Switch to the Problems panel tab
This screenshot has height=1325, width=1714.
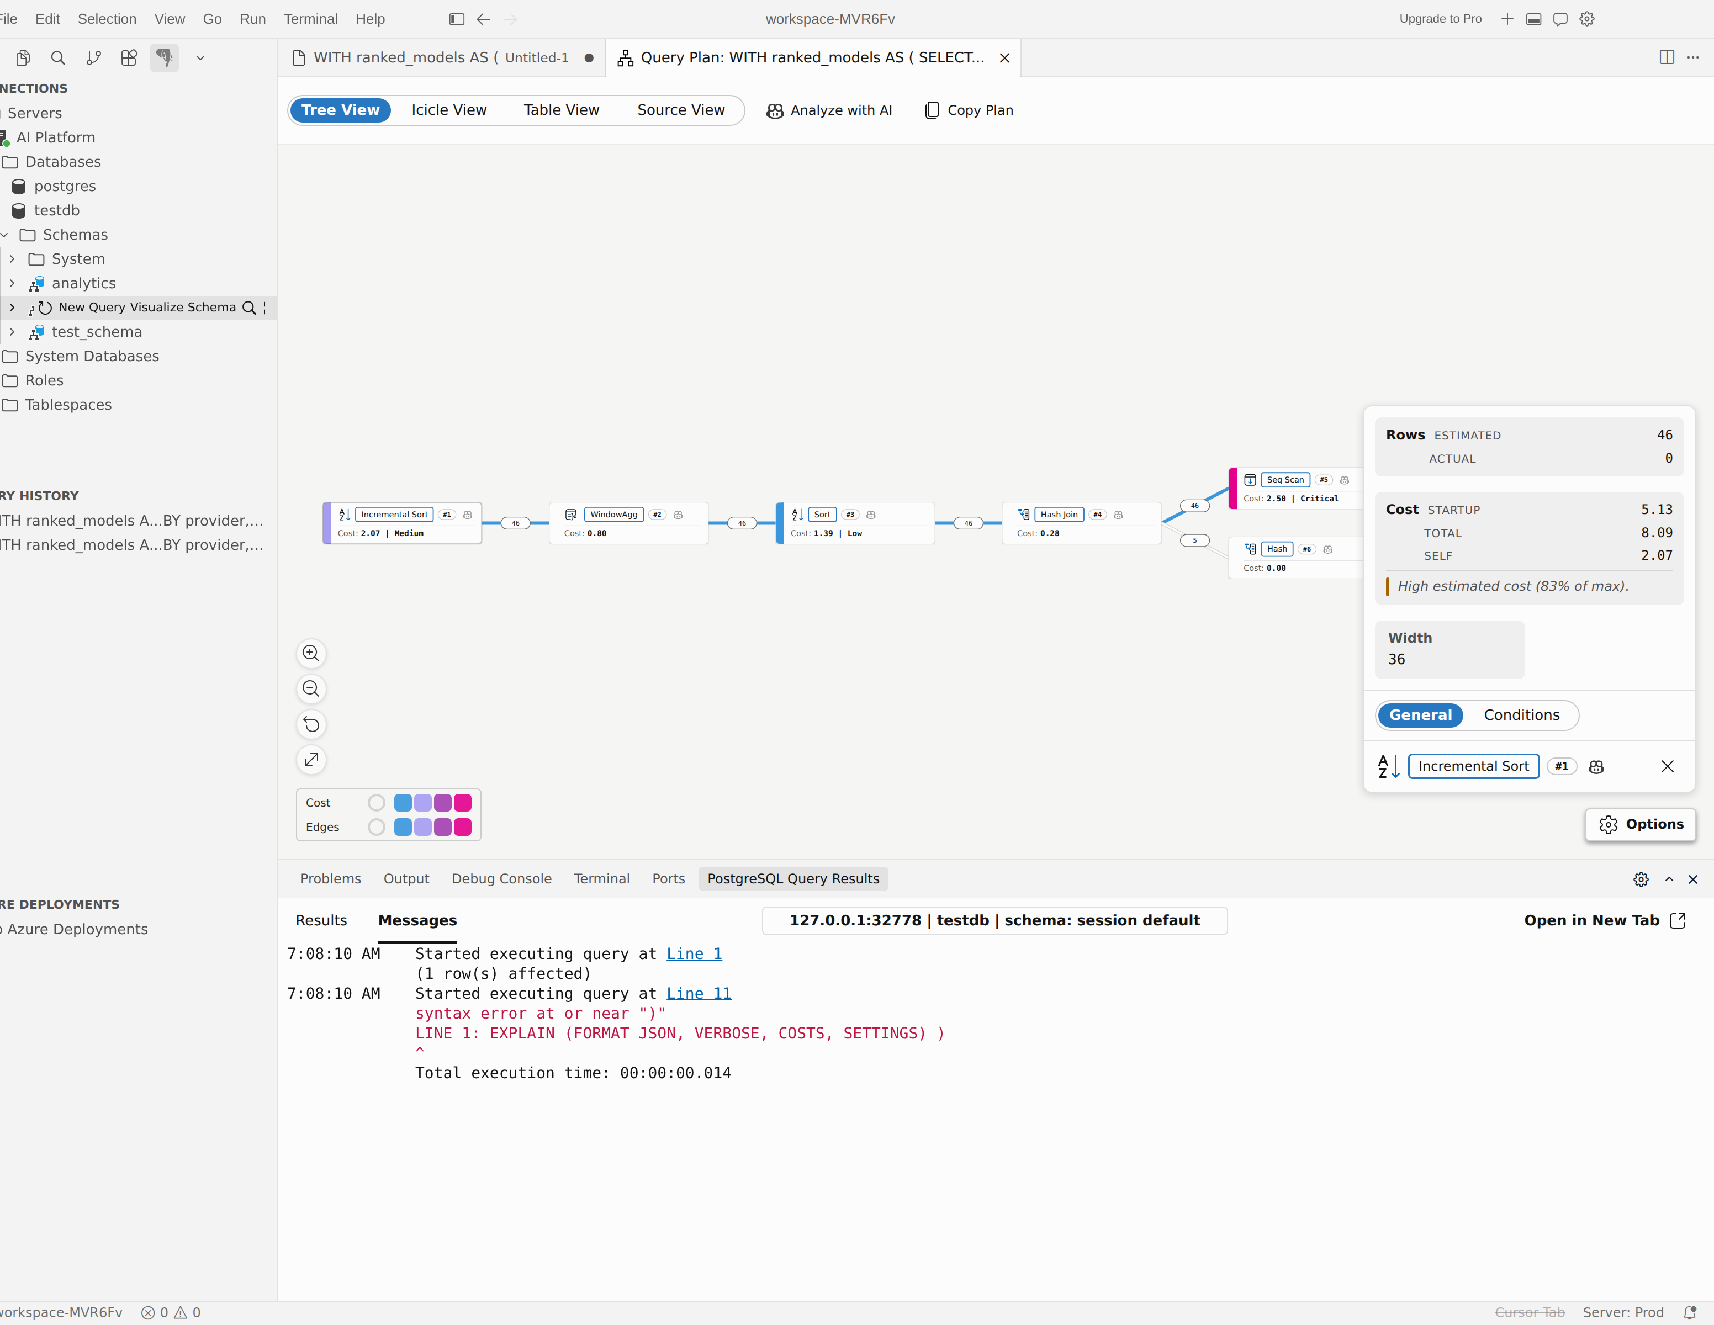pos(330,878)
